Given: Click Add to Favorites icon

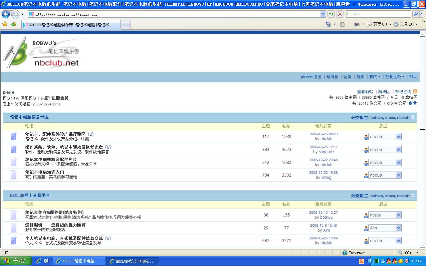Looking at the screenshot, I should [14, 24].
